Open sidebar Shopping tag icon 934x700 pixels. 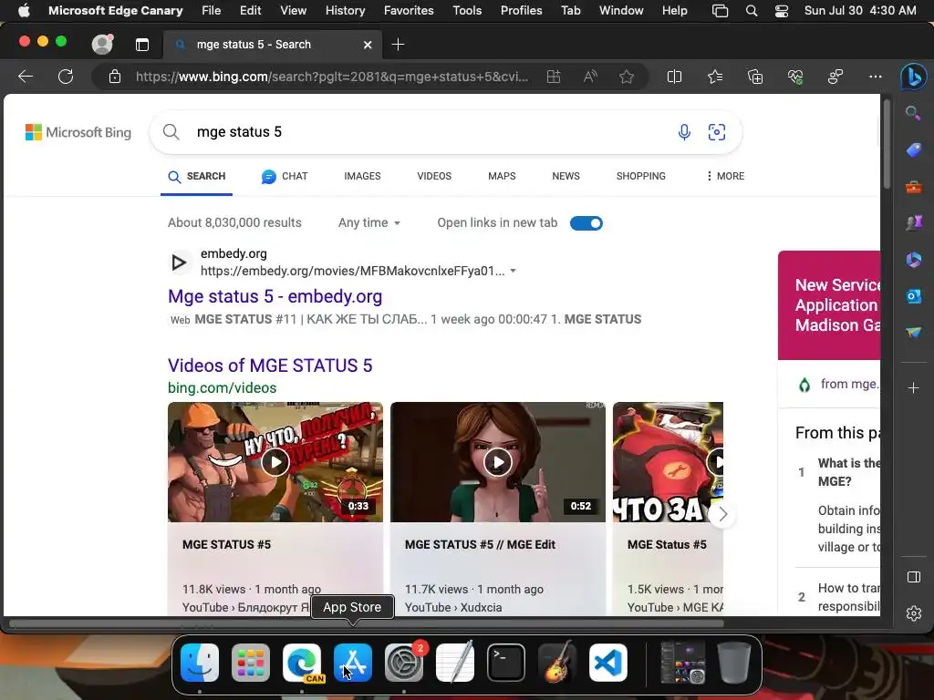tap(914, 149)
